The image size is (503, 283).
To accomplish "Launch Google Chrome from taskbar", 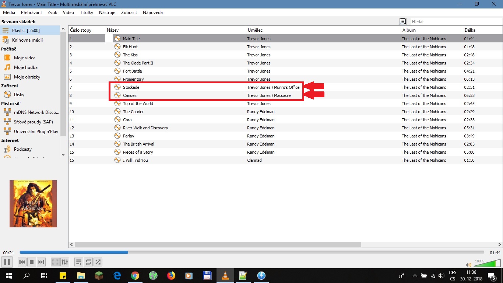I will click(135, 275).
